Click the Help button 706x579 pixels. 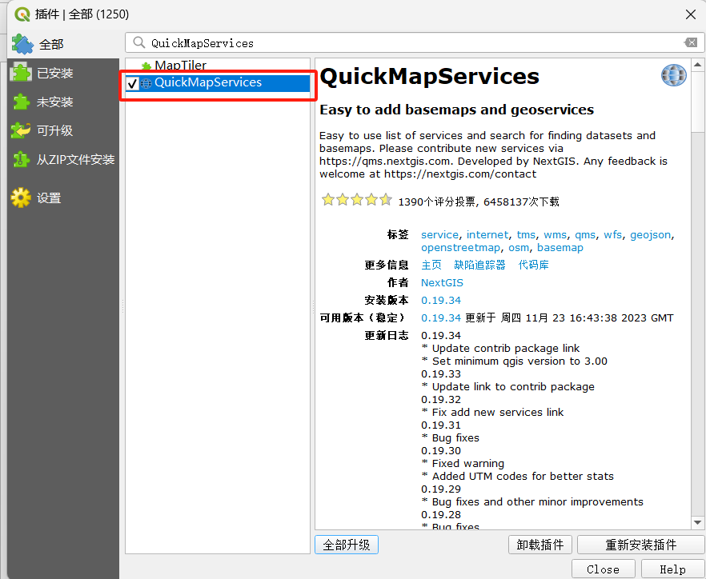672,569
